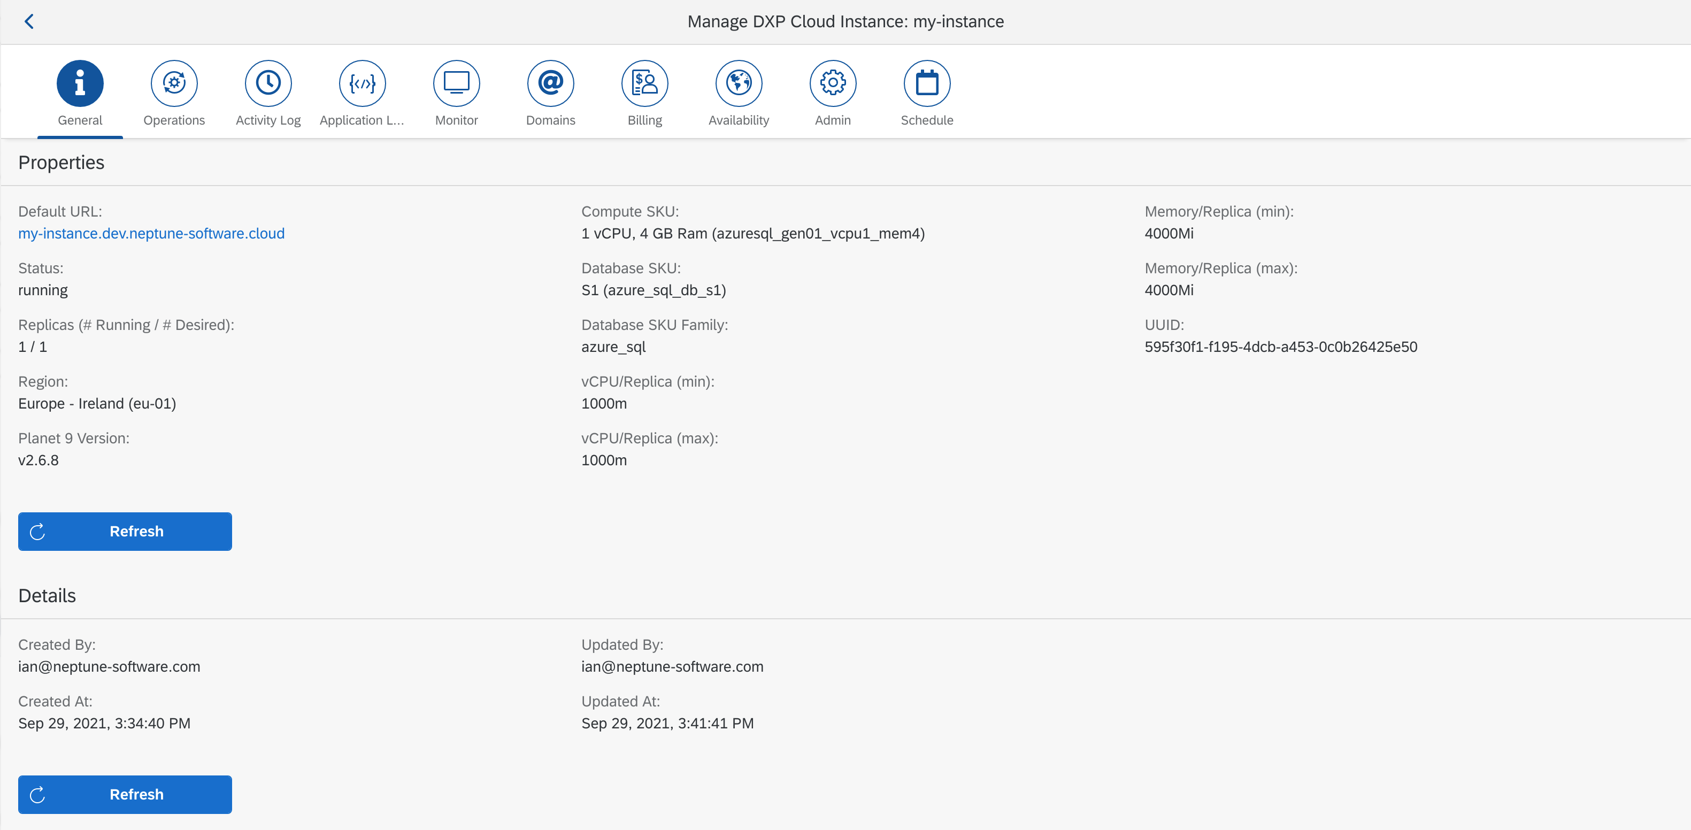1691x830 pixels.
Task: Switch to the Admin tab label
Action: pyautogui.click(x=833, y=120)
